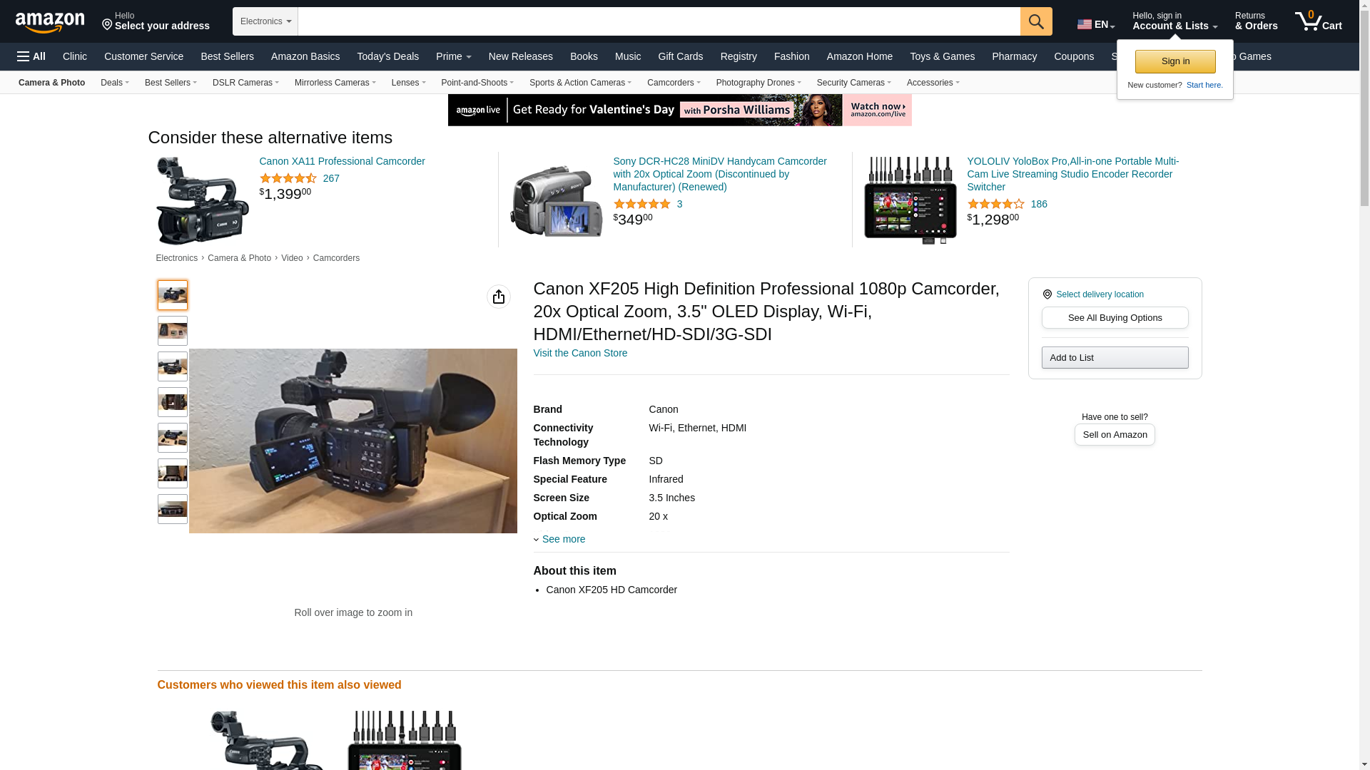The height and width of the screenshot is (770, 1370).
Task: Click the yellow Sign in button
Action: click(1174, 61)
